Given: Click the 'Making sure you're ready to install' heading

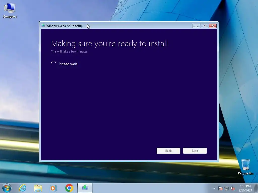Looking at the screenshot, I should pyautogui.click(x=109, y=44).
